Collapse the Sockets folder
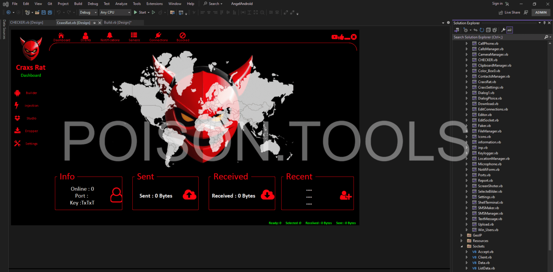This screenshot has width=553, height=272. (x=461, y=246)
